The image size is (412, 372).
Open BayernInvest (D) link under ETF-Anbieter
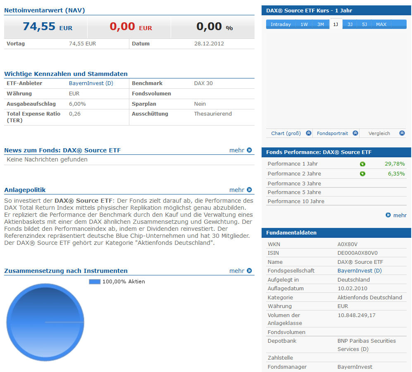point(91,83)
